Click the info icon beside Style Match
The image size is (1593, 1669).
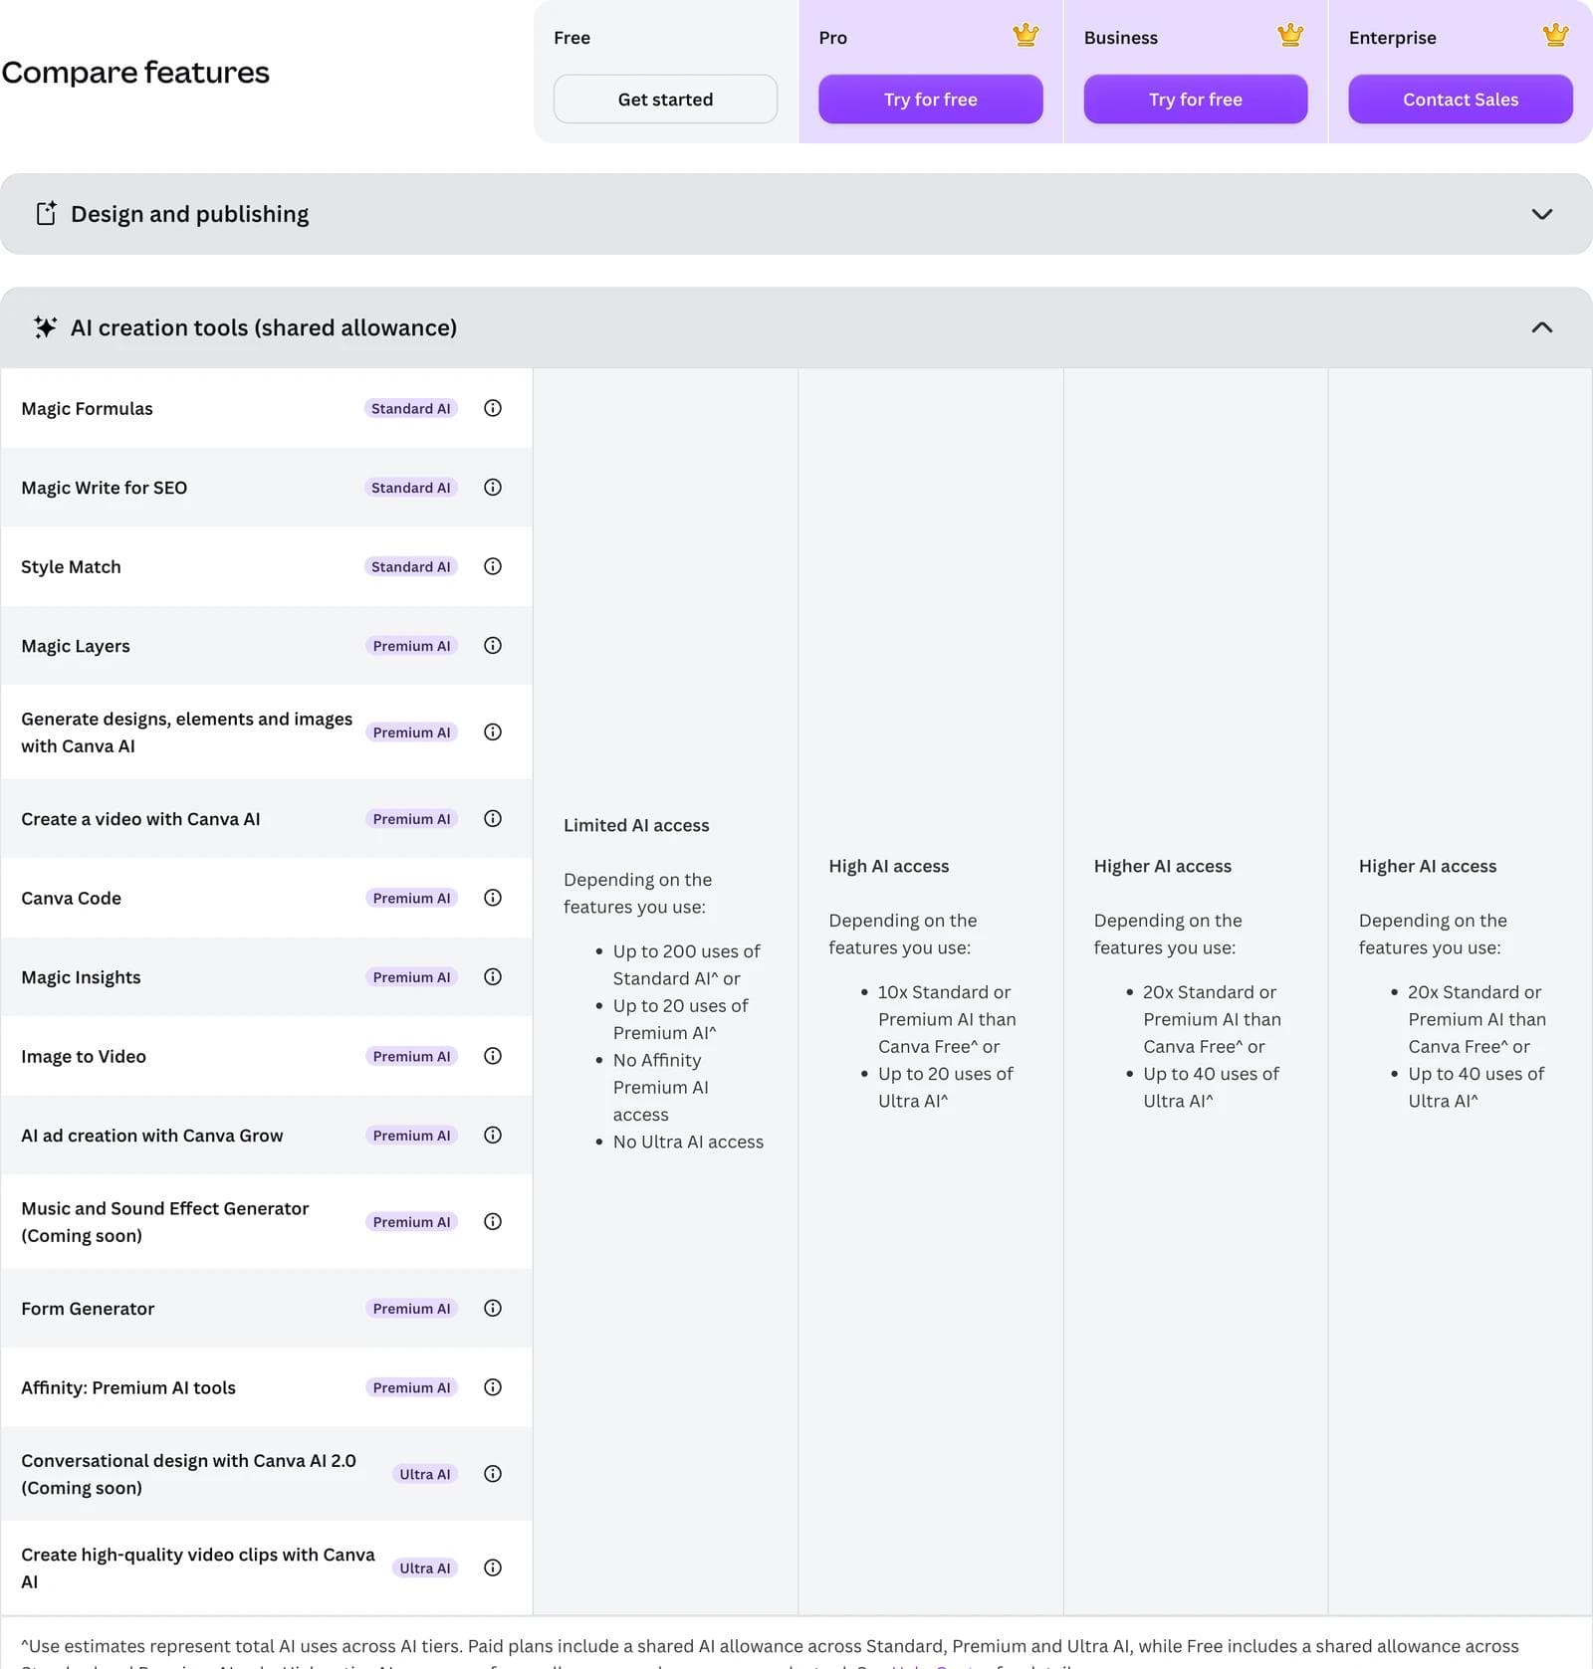pyautogui.click(x=492, y=566)
